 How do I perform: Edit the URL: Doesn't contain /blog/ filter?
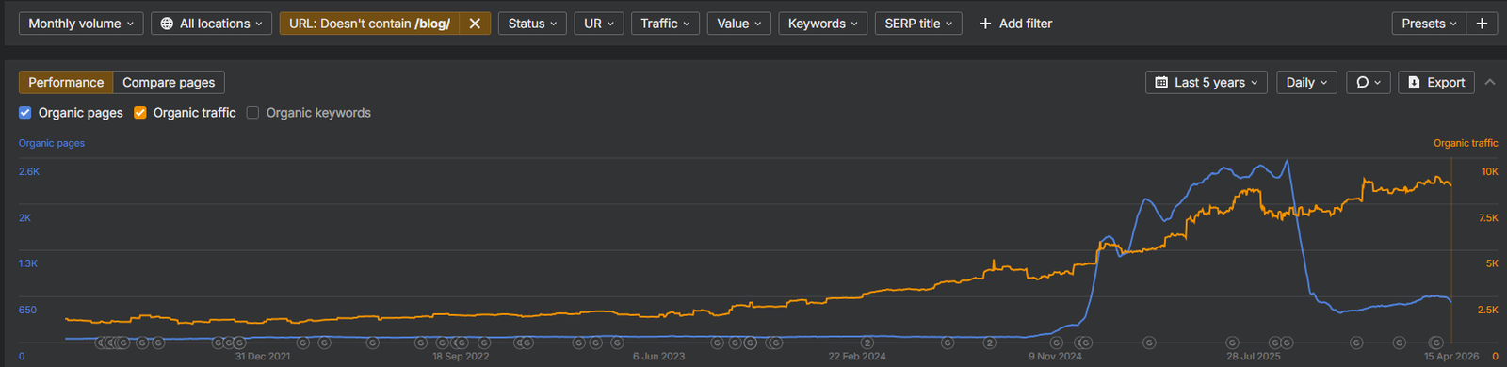(369, 24)
